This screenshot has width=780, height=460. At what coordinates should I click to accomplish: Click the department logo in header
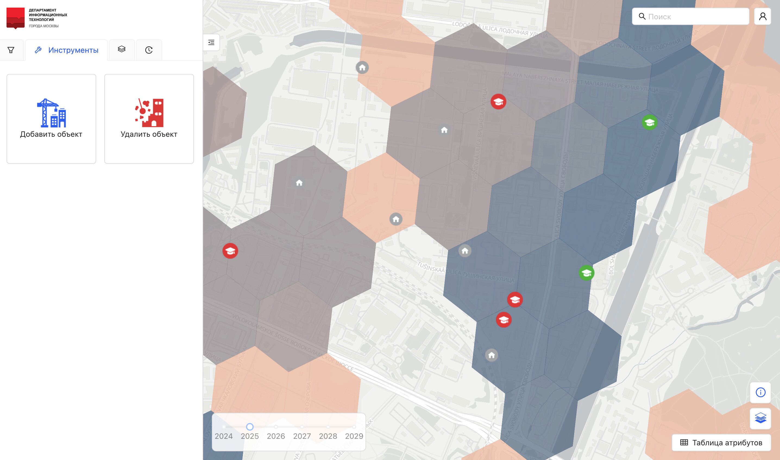15,18
